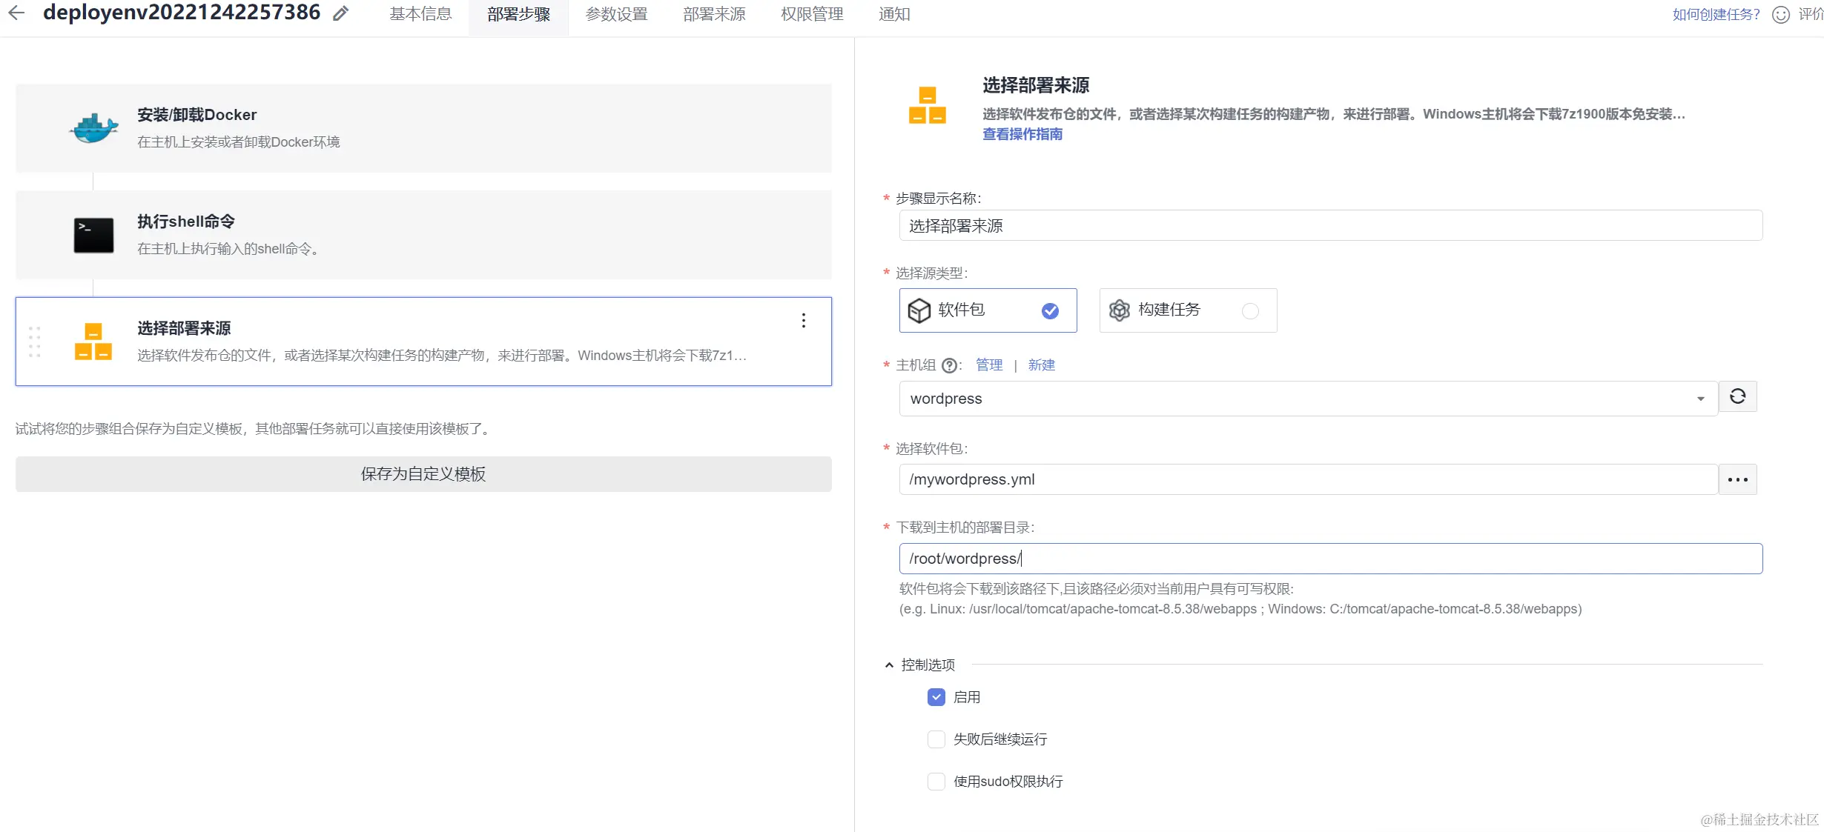Click the drag handle on 选择部署来源 step
Image resolution: width=1824 pixels, height=832 pixels.
click(34, 342)
